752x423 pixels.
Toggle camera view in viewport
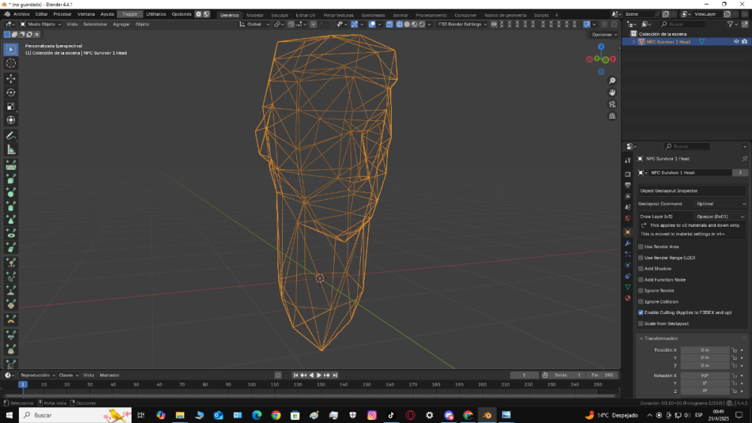(613, 104)
